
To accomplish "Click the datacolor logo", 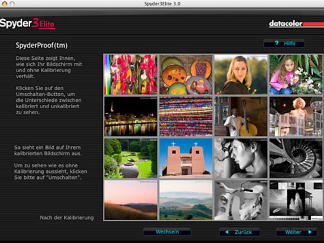I will pyautogui.click(x=296, y=24).
